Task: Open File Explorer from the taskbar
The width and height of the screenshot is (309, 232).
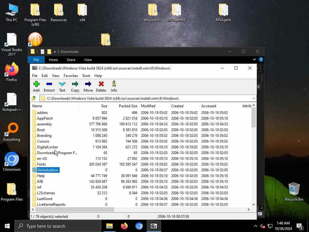Action: tap(109, 226)
